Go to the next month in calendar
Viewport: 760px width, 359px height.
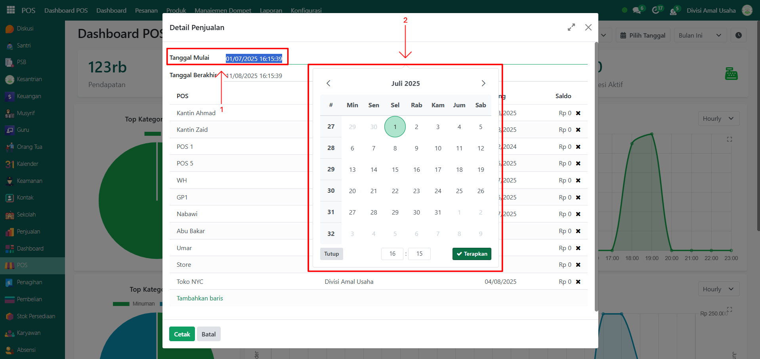483,83
